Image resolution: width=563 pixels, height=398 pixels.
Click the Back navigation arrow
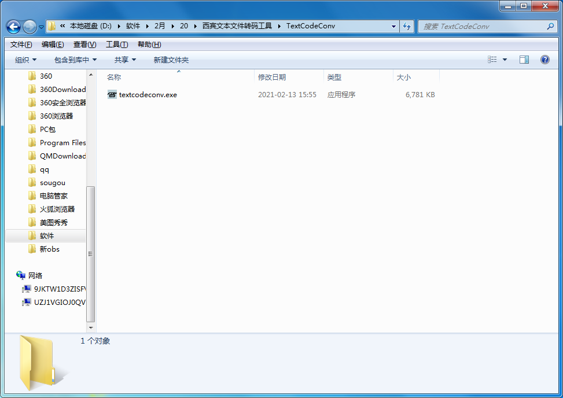[13, 27]
